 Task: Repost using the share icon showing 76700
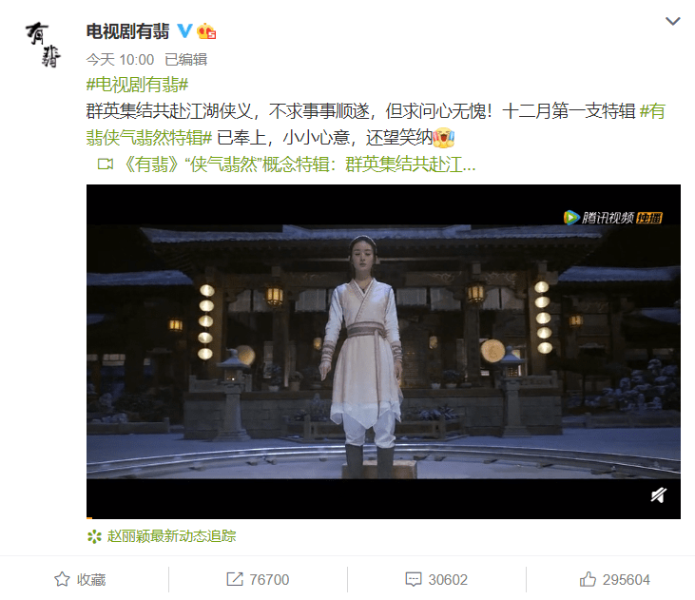(x=258, y=579)
